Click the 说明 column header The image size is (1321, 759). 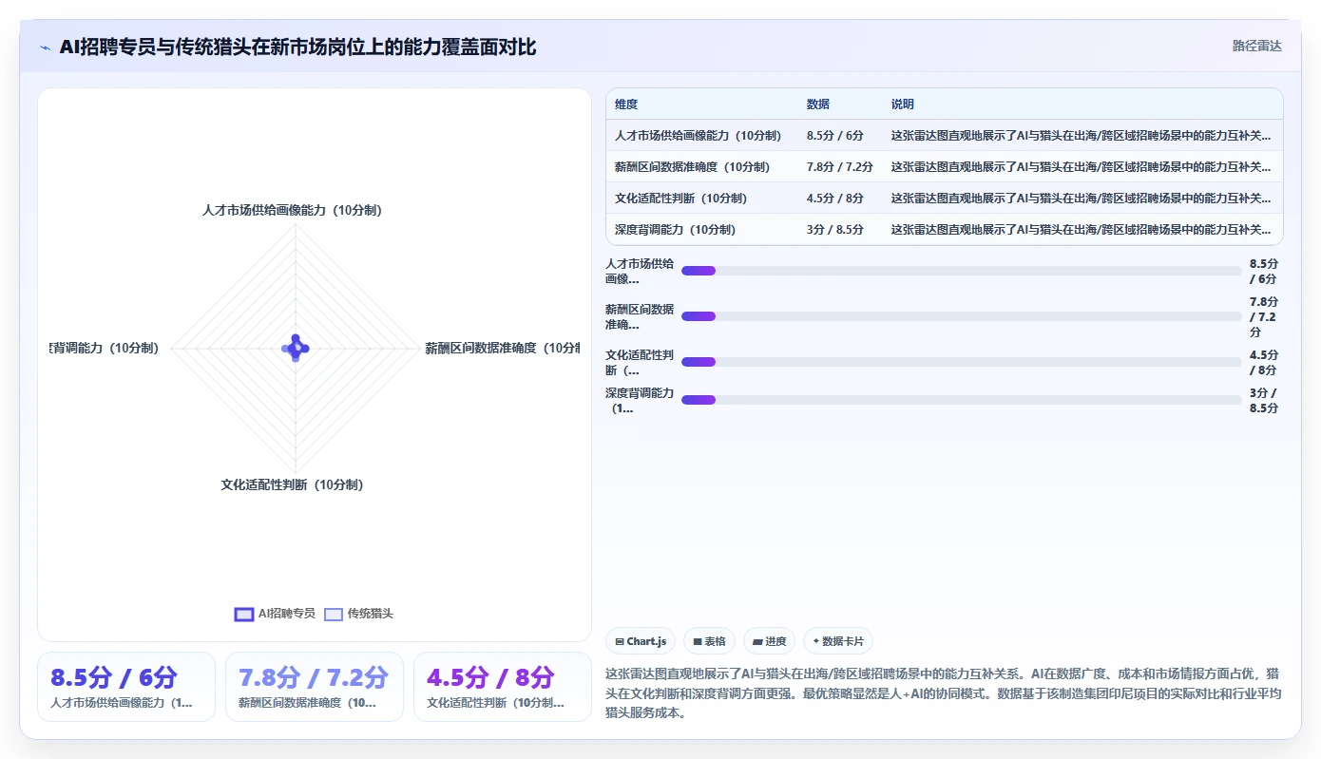click(x=903, y=104)
